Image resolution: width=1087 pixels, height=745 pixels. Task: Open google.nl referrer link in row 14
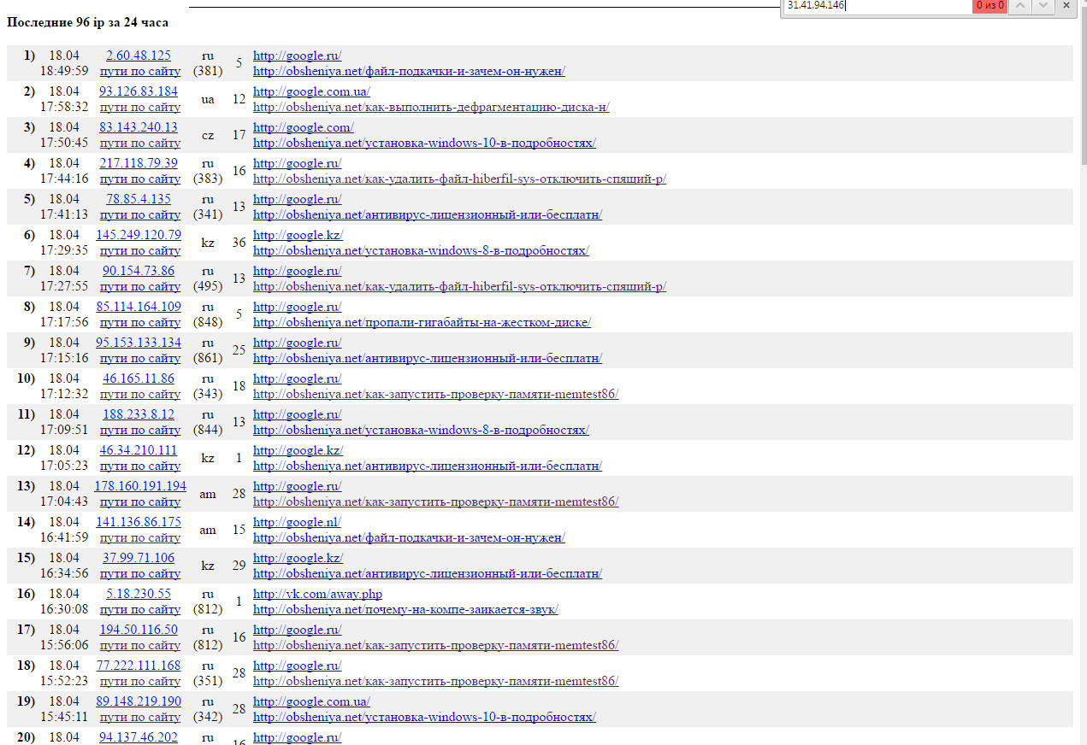point(297,522)
